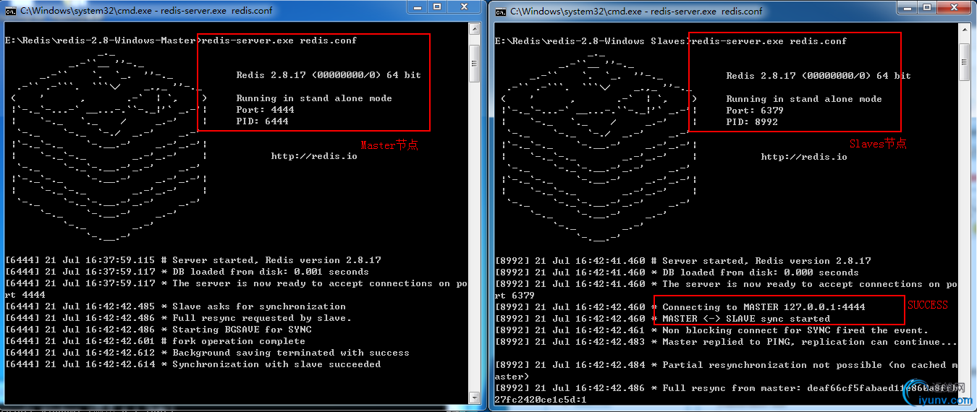Click 'Background saving terminated with success' line
Screen dimensions: 977x412
(x=208, y=353)
